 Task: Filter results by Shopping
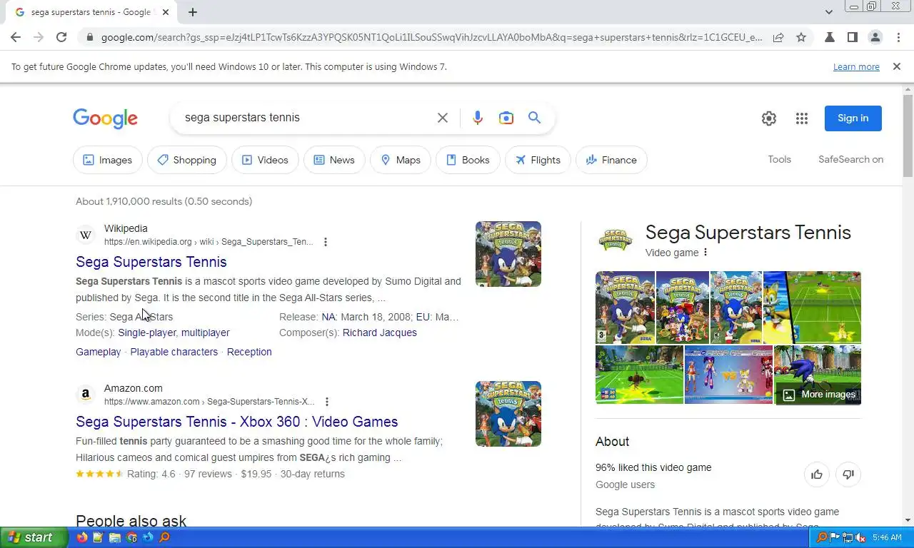point(187,160)
